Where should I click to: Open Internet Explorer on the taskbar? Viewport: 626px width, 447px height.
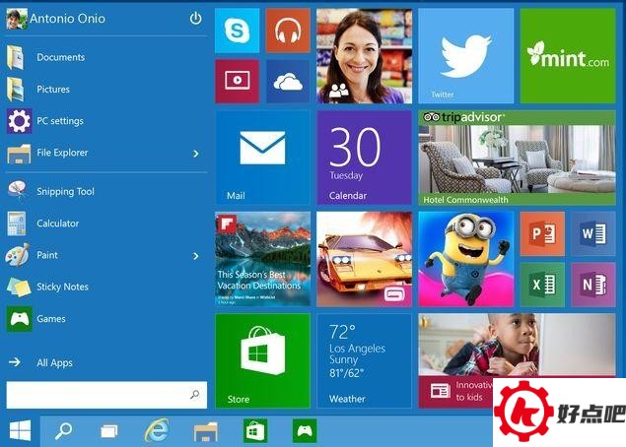click(x=156, y=430)
